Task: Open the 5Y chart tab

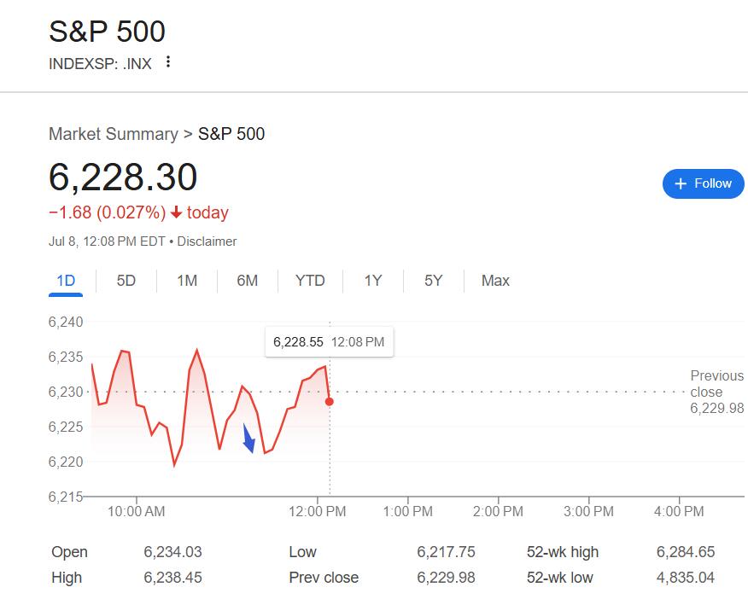Action: click(x=433, y=281)
